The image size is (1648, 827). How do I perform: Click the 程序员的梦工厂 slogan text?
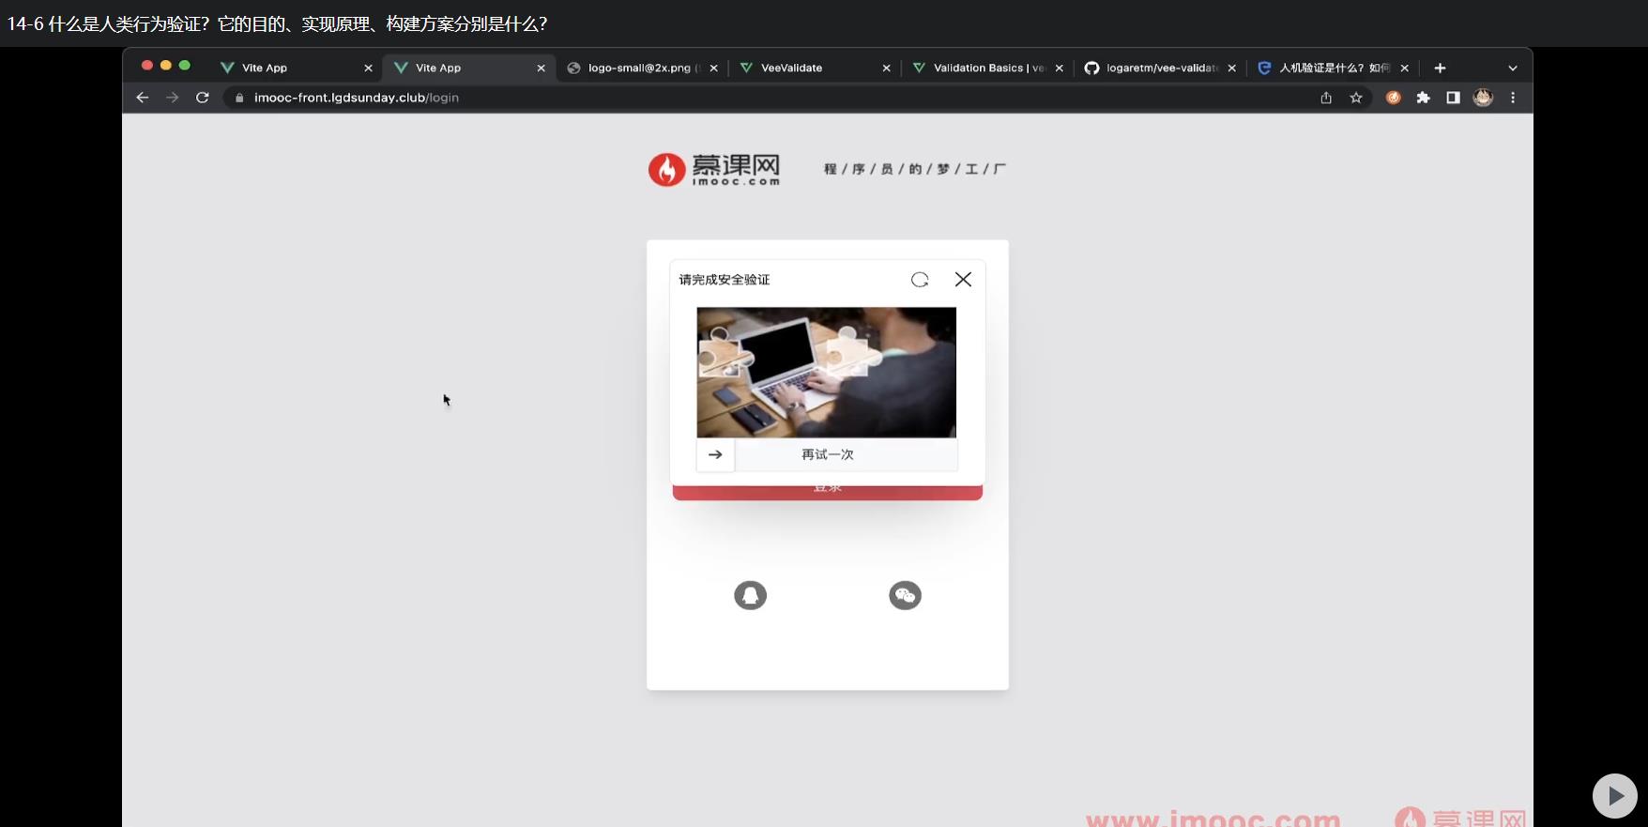(915, 169)
